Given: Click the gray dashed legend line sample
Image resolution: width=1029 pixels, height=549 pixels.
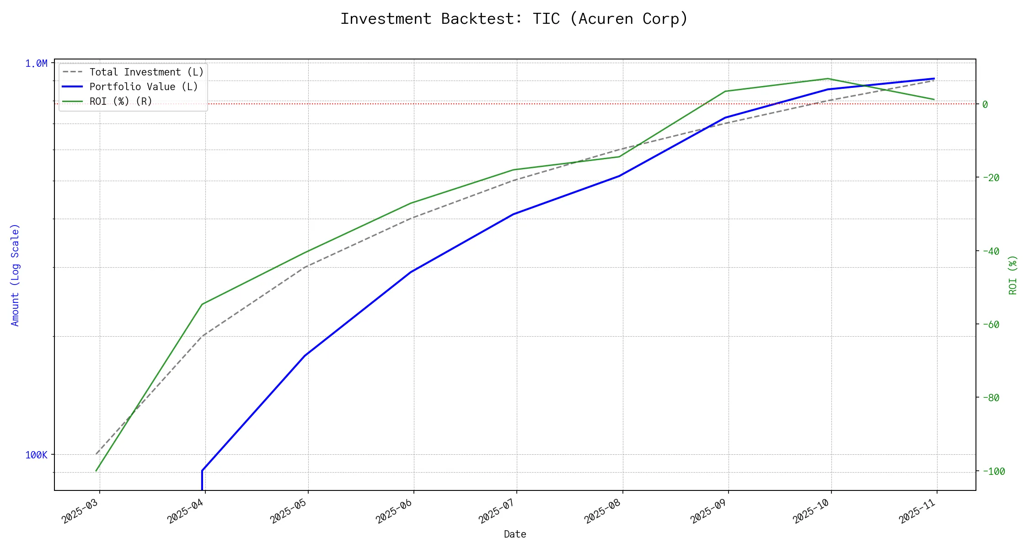Looking at the screenshot, I should [73, 72].
